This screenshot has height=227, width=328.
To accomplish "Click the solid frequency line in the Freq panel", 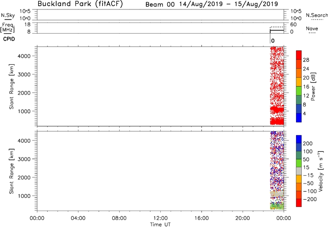I will click(x=277, y=30).
